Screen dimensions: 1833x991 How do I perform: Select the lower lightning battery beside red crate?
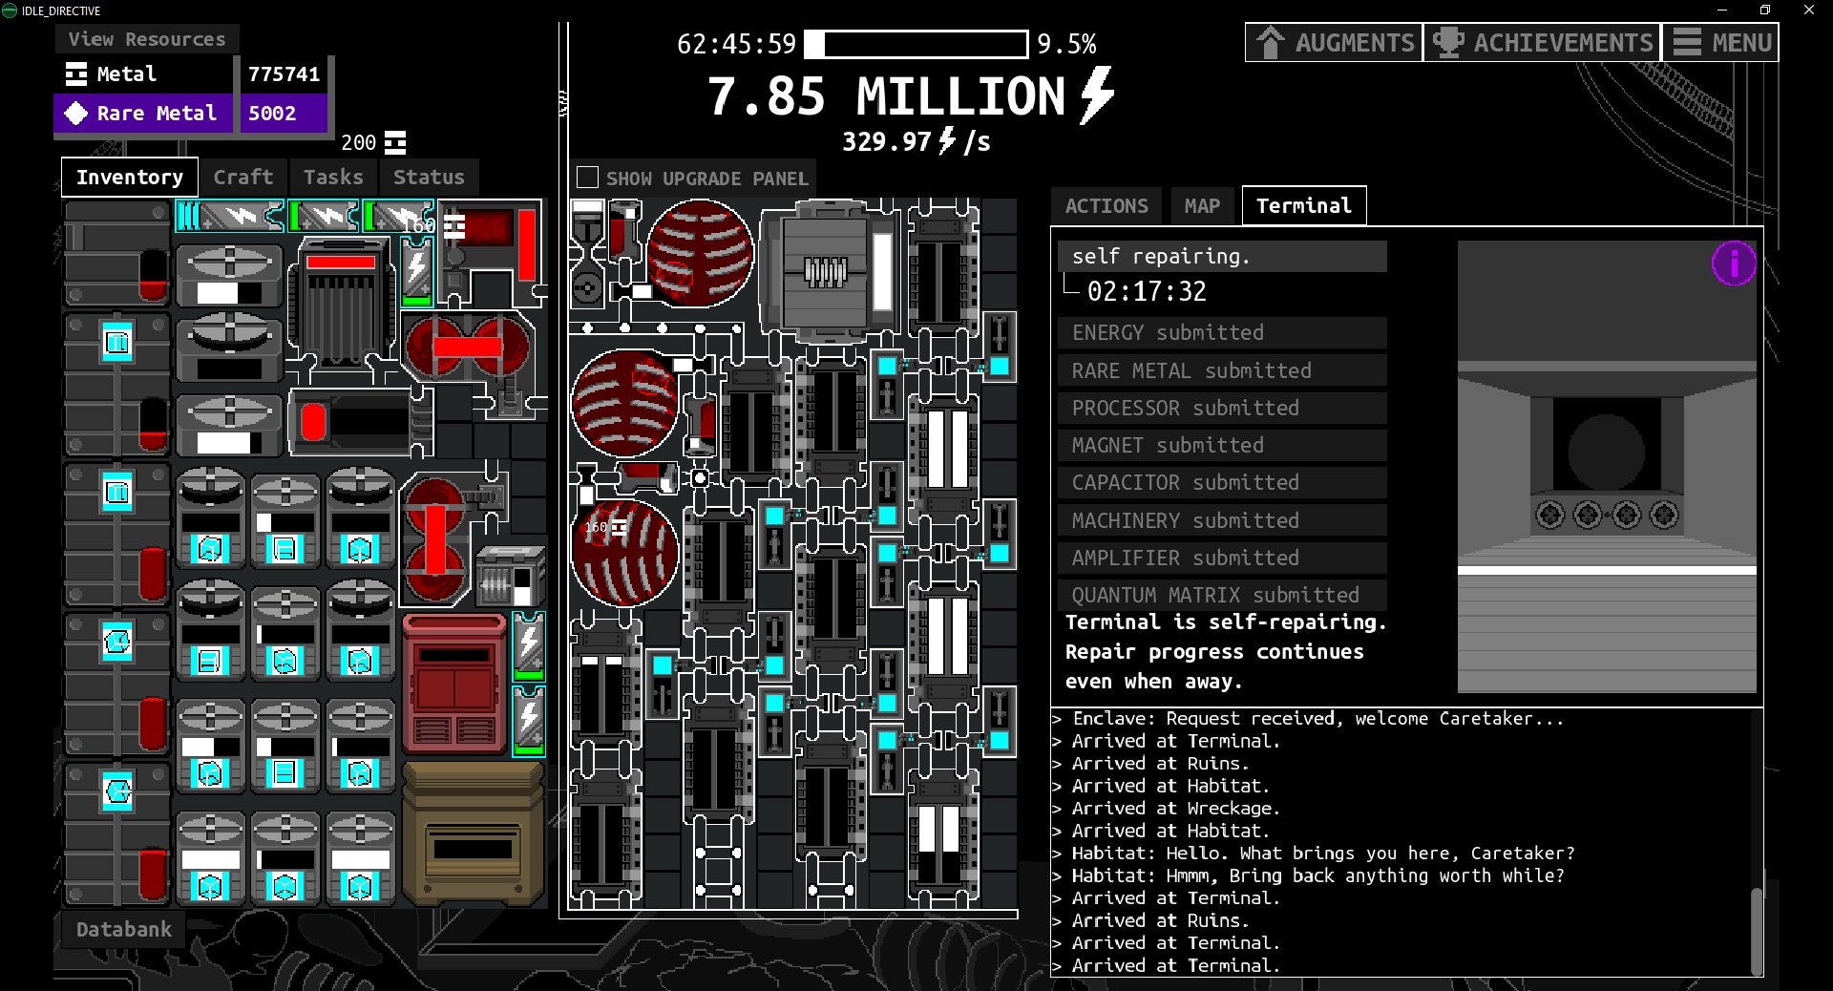529,721
